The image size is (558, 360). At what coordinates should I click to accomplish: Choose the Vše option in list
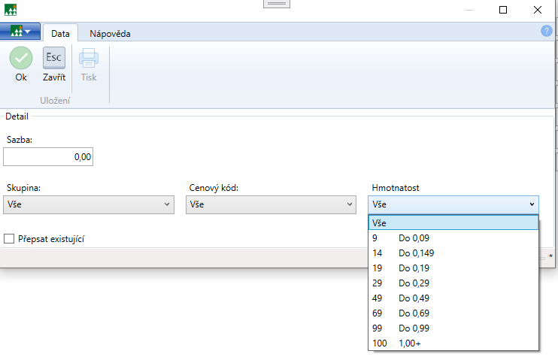click(453, 223)
